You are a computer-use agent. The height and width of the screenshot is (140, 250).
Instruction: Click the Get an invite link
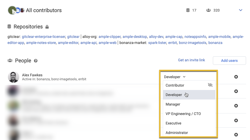tap(191, 60)
